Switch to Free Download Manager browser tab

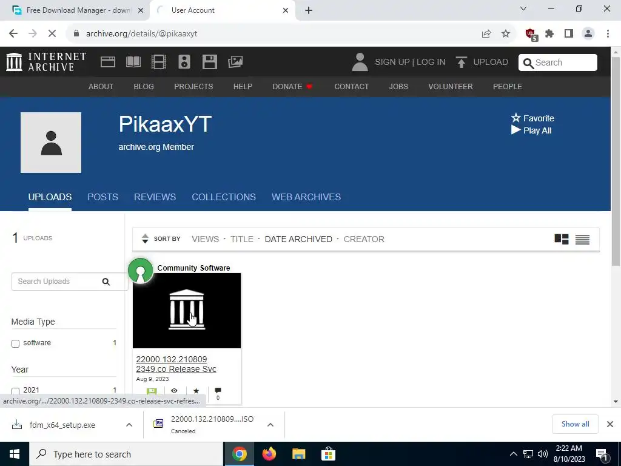pos(75,10)
